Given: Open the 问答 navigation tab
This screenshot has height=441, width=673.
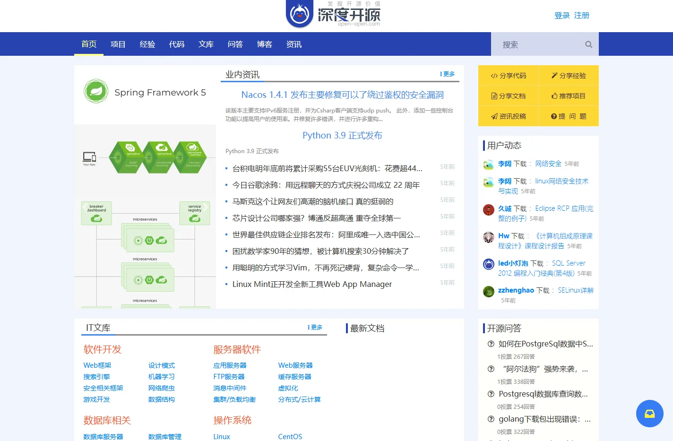Looking at the screenshot, I should pyautogui.click(x=235, y=44).
